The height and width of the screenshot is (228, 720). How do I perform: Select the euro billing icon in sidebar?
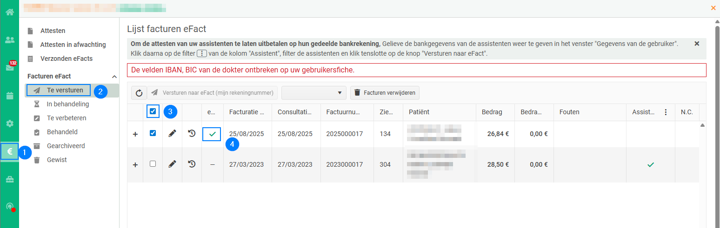pyautogui.click(x=9, y=151)
